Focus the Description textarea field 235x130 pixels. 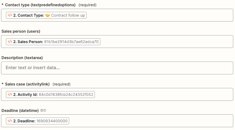[117, 68]
